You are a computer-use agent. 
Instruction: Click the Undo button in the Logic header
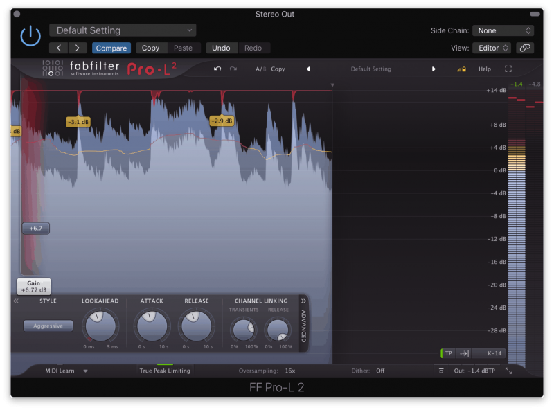221,48
